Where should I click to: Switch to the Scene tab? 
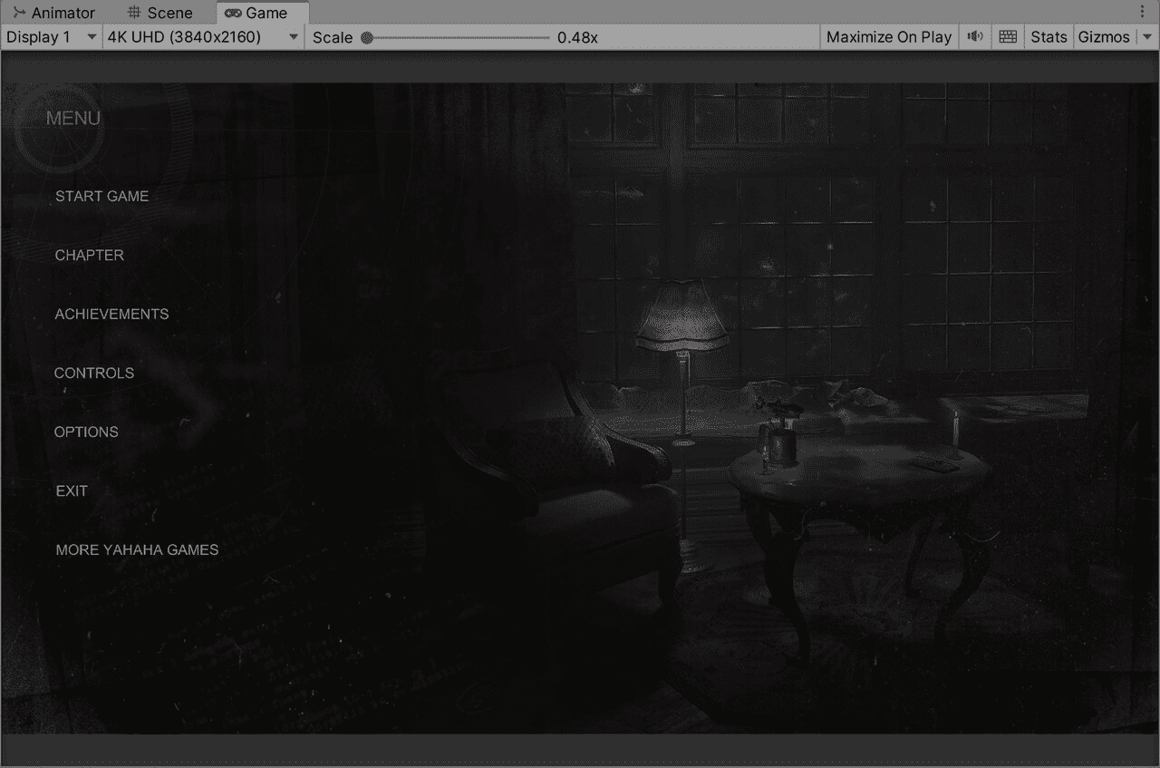[169, 13]
